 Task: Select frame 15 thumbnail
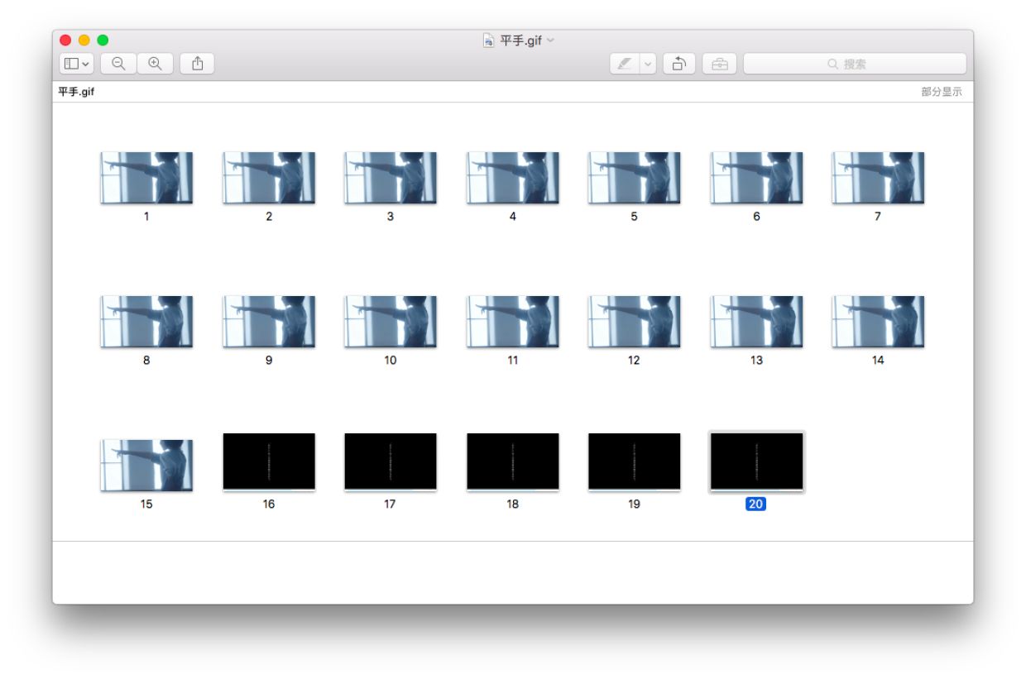coord(146,466)
